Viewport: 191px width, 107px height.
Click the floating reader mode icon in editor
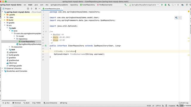click(176, 18)
